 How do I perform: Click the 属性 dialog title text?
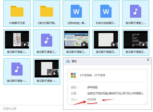pyautogui.click(x=74, y=61)
